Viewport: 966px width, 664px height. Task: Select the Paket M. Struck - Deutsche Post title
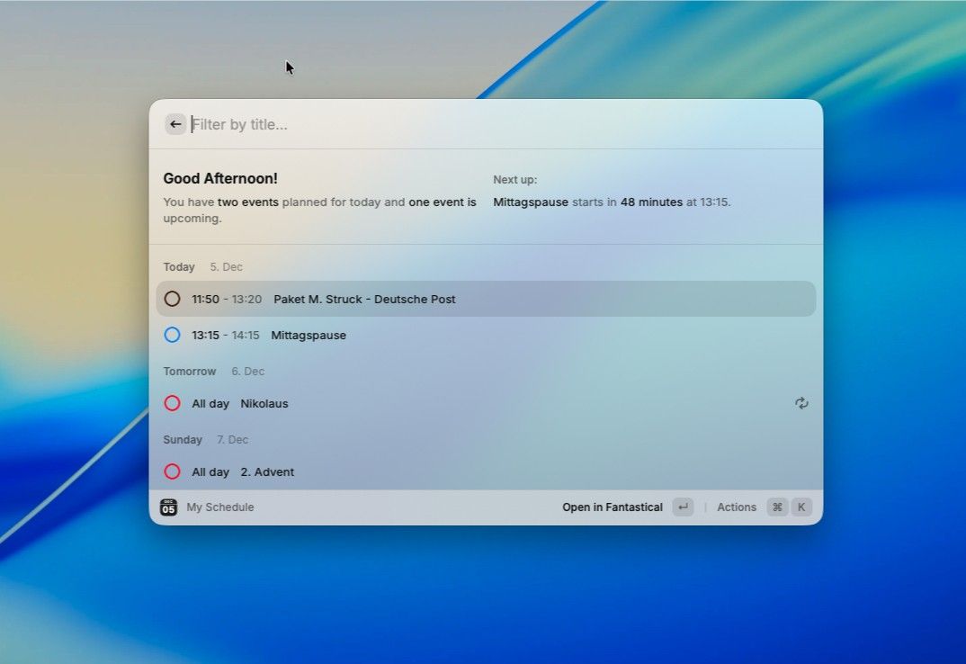[364, 299]
